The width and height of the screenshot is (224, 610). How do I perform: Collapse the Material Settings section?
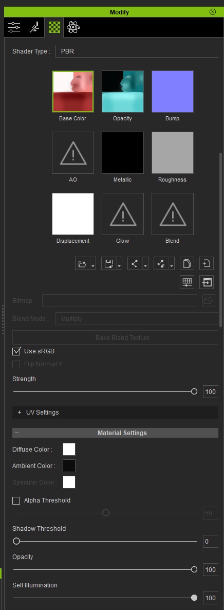point(115,433)
